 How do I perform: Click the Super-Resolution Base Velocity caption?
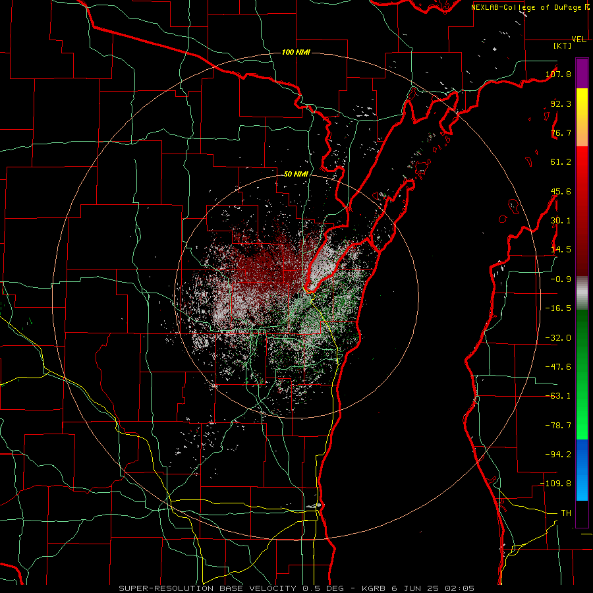pos(296,588)
